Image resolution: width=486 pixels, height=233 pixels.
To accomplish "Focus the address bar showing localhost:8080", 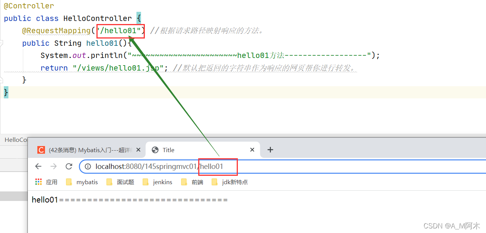I will pos(282,166).
